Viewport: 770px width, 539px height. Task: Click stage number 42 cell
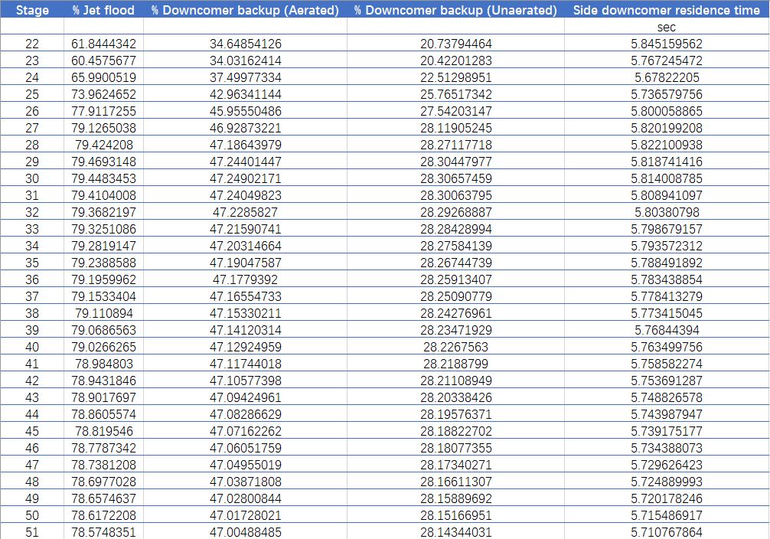pyautogui.click(x=32, y=381)
